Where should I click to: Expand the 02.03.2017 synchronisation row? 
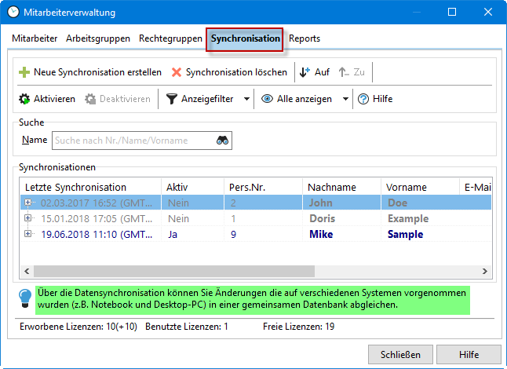[x=29, y=203]
